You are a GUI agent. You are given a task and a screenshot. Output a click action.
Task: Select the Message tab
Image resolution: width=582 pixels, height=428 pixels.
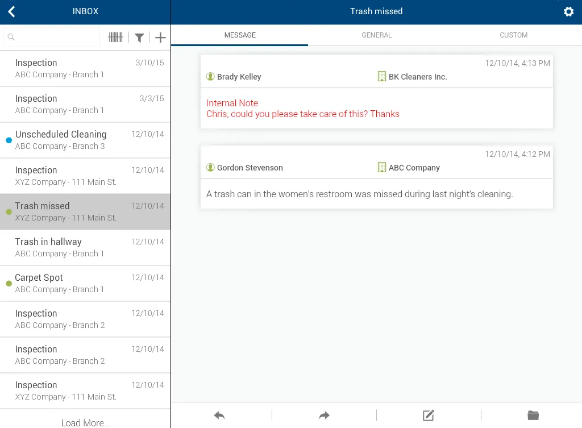click(x=240, y=35)
